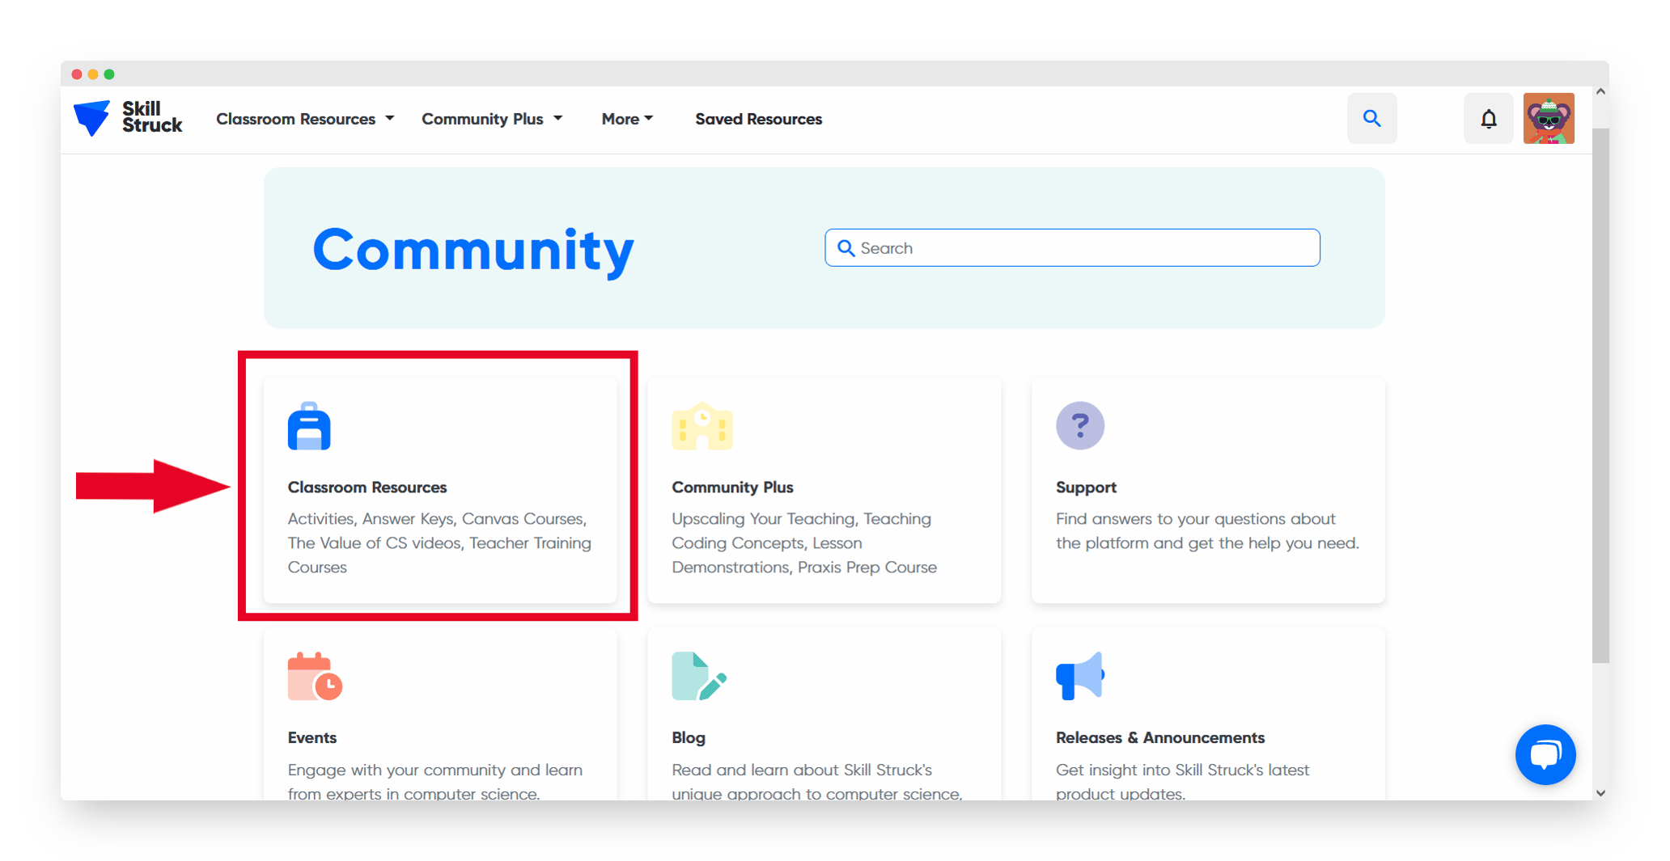Select the backpack Classroom Resources icon
The height and width of the screenshot is (861, 1670).
(x=308, y=426)
